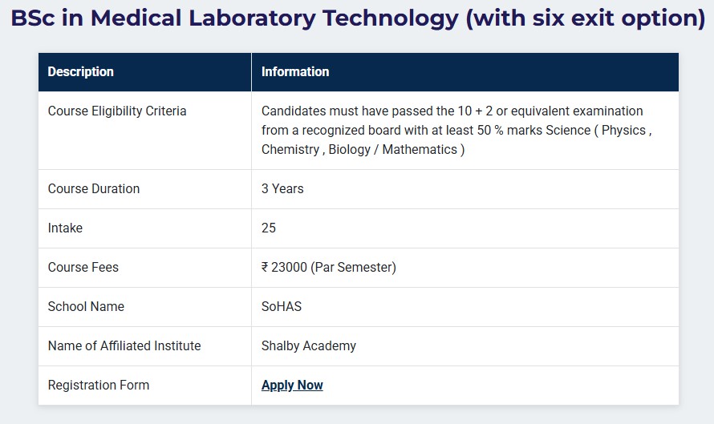
Task: Click the Course Eligibility Criteria label
Action: tap(117, 111)
